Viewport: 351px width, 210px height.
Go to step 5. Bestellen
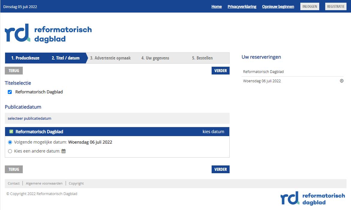[x=202, y=58]
